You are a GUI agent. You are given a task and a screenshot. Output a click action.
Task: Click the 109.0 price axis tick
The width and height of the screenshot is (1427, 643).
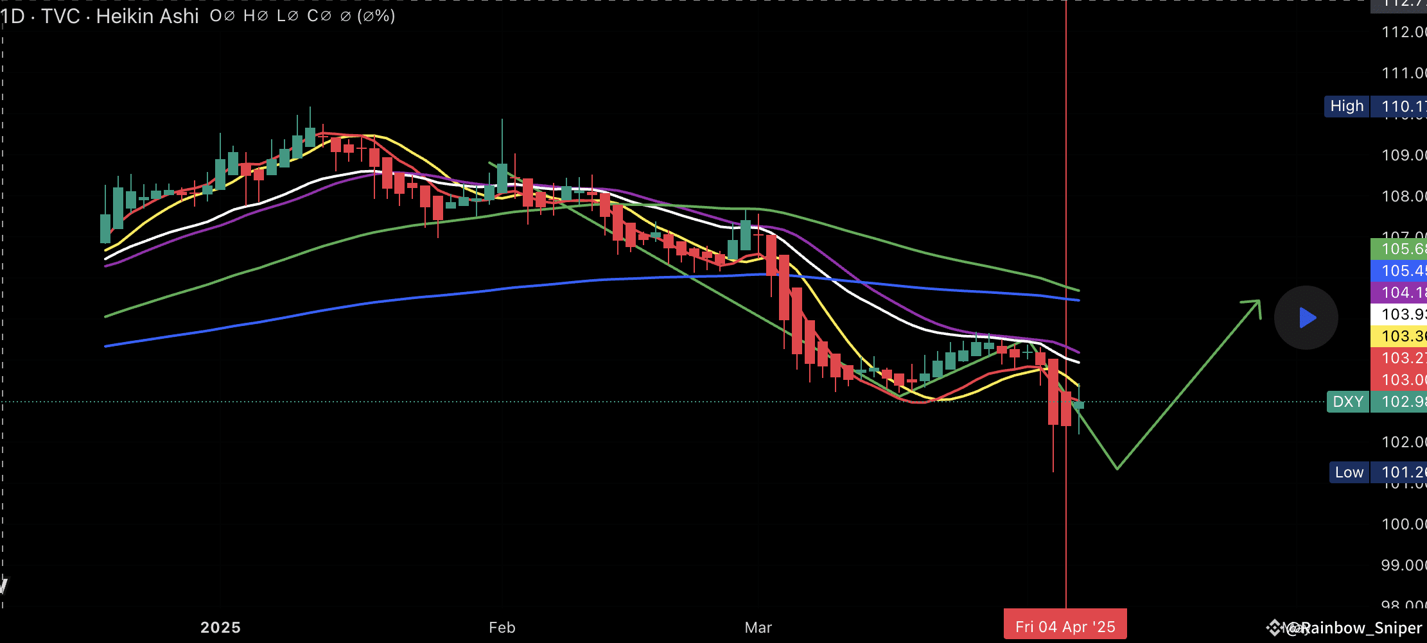1404,155
